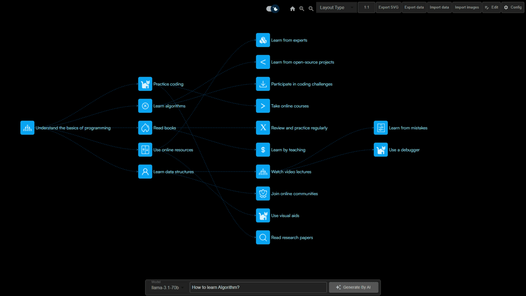Select the Watch video lectures node icon
The height and width of the screenshot is (296, 526).
(x=262, y=172)
